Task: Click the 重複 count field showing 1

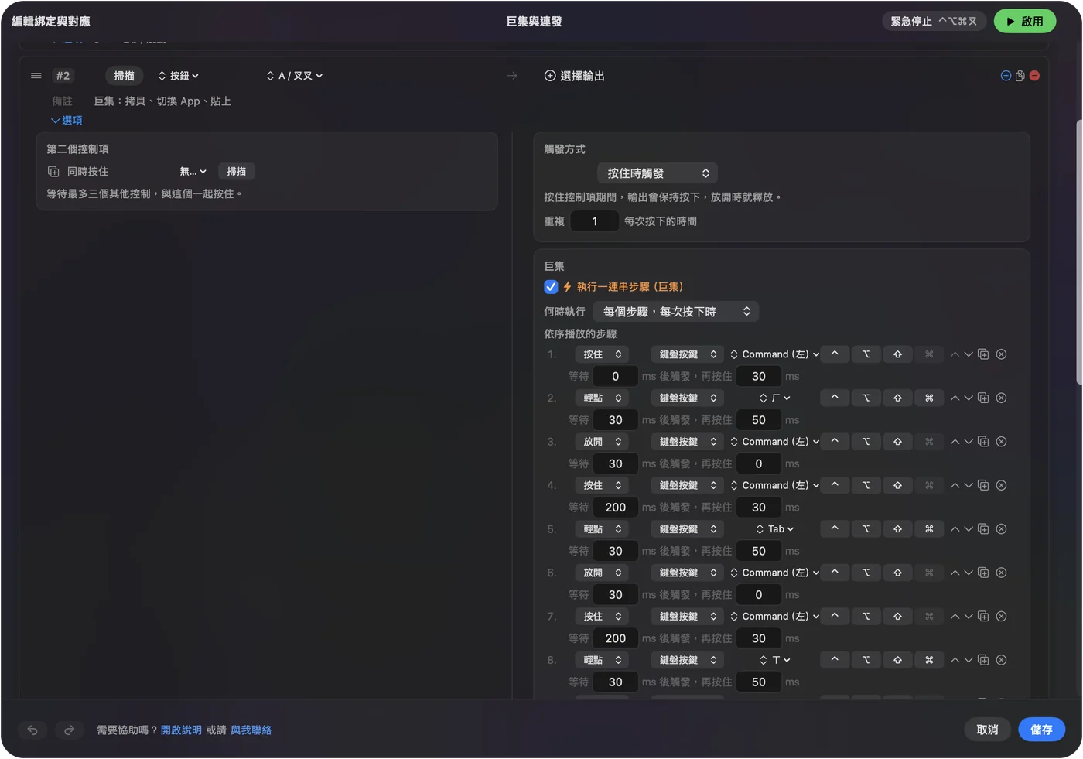Action: [594, 221]
